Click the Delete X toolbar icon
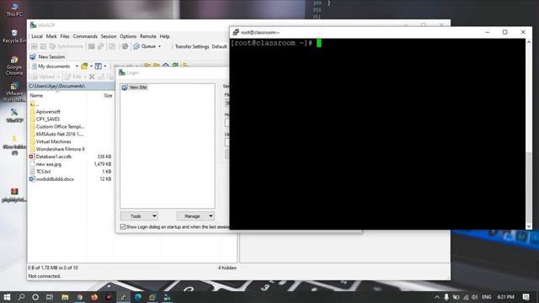539x303 pixels. pos(92,77)
